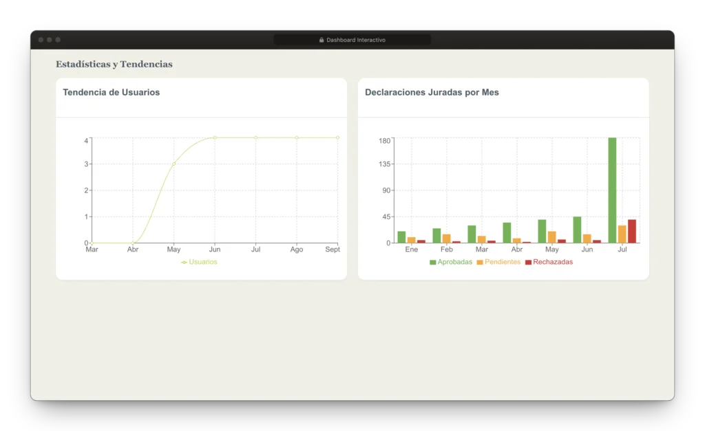Click the window close button
The image size is (705, 431).
point(41,40)
